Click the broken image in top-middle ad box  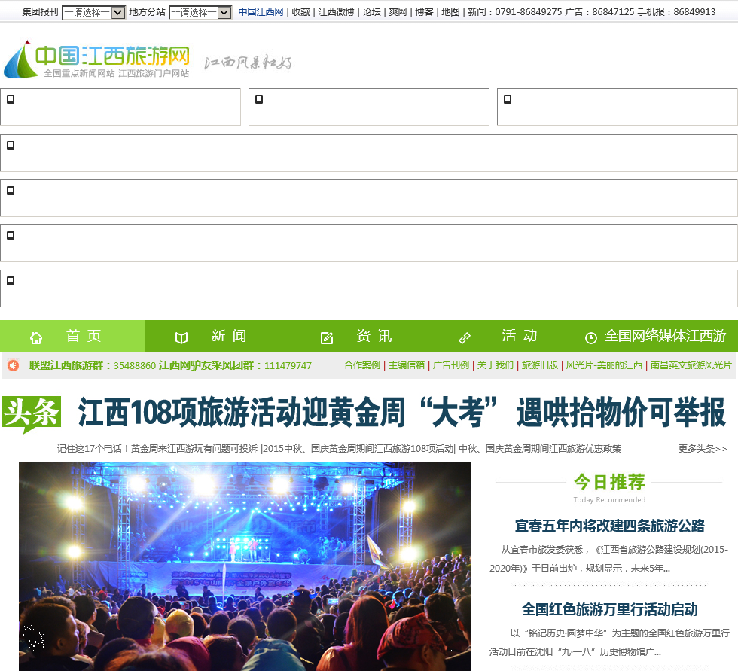pos(259,99)
